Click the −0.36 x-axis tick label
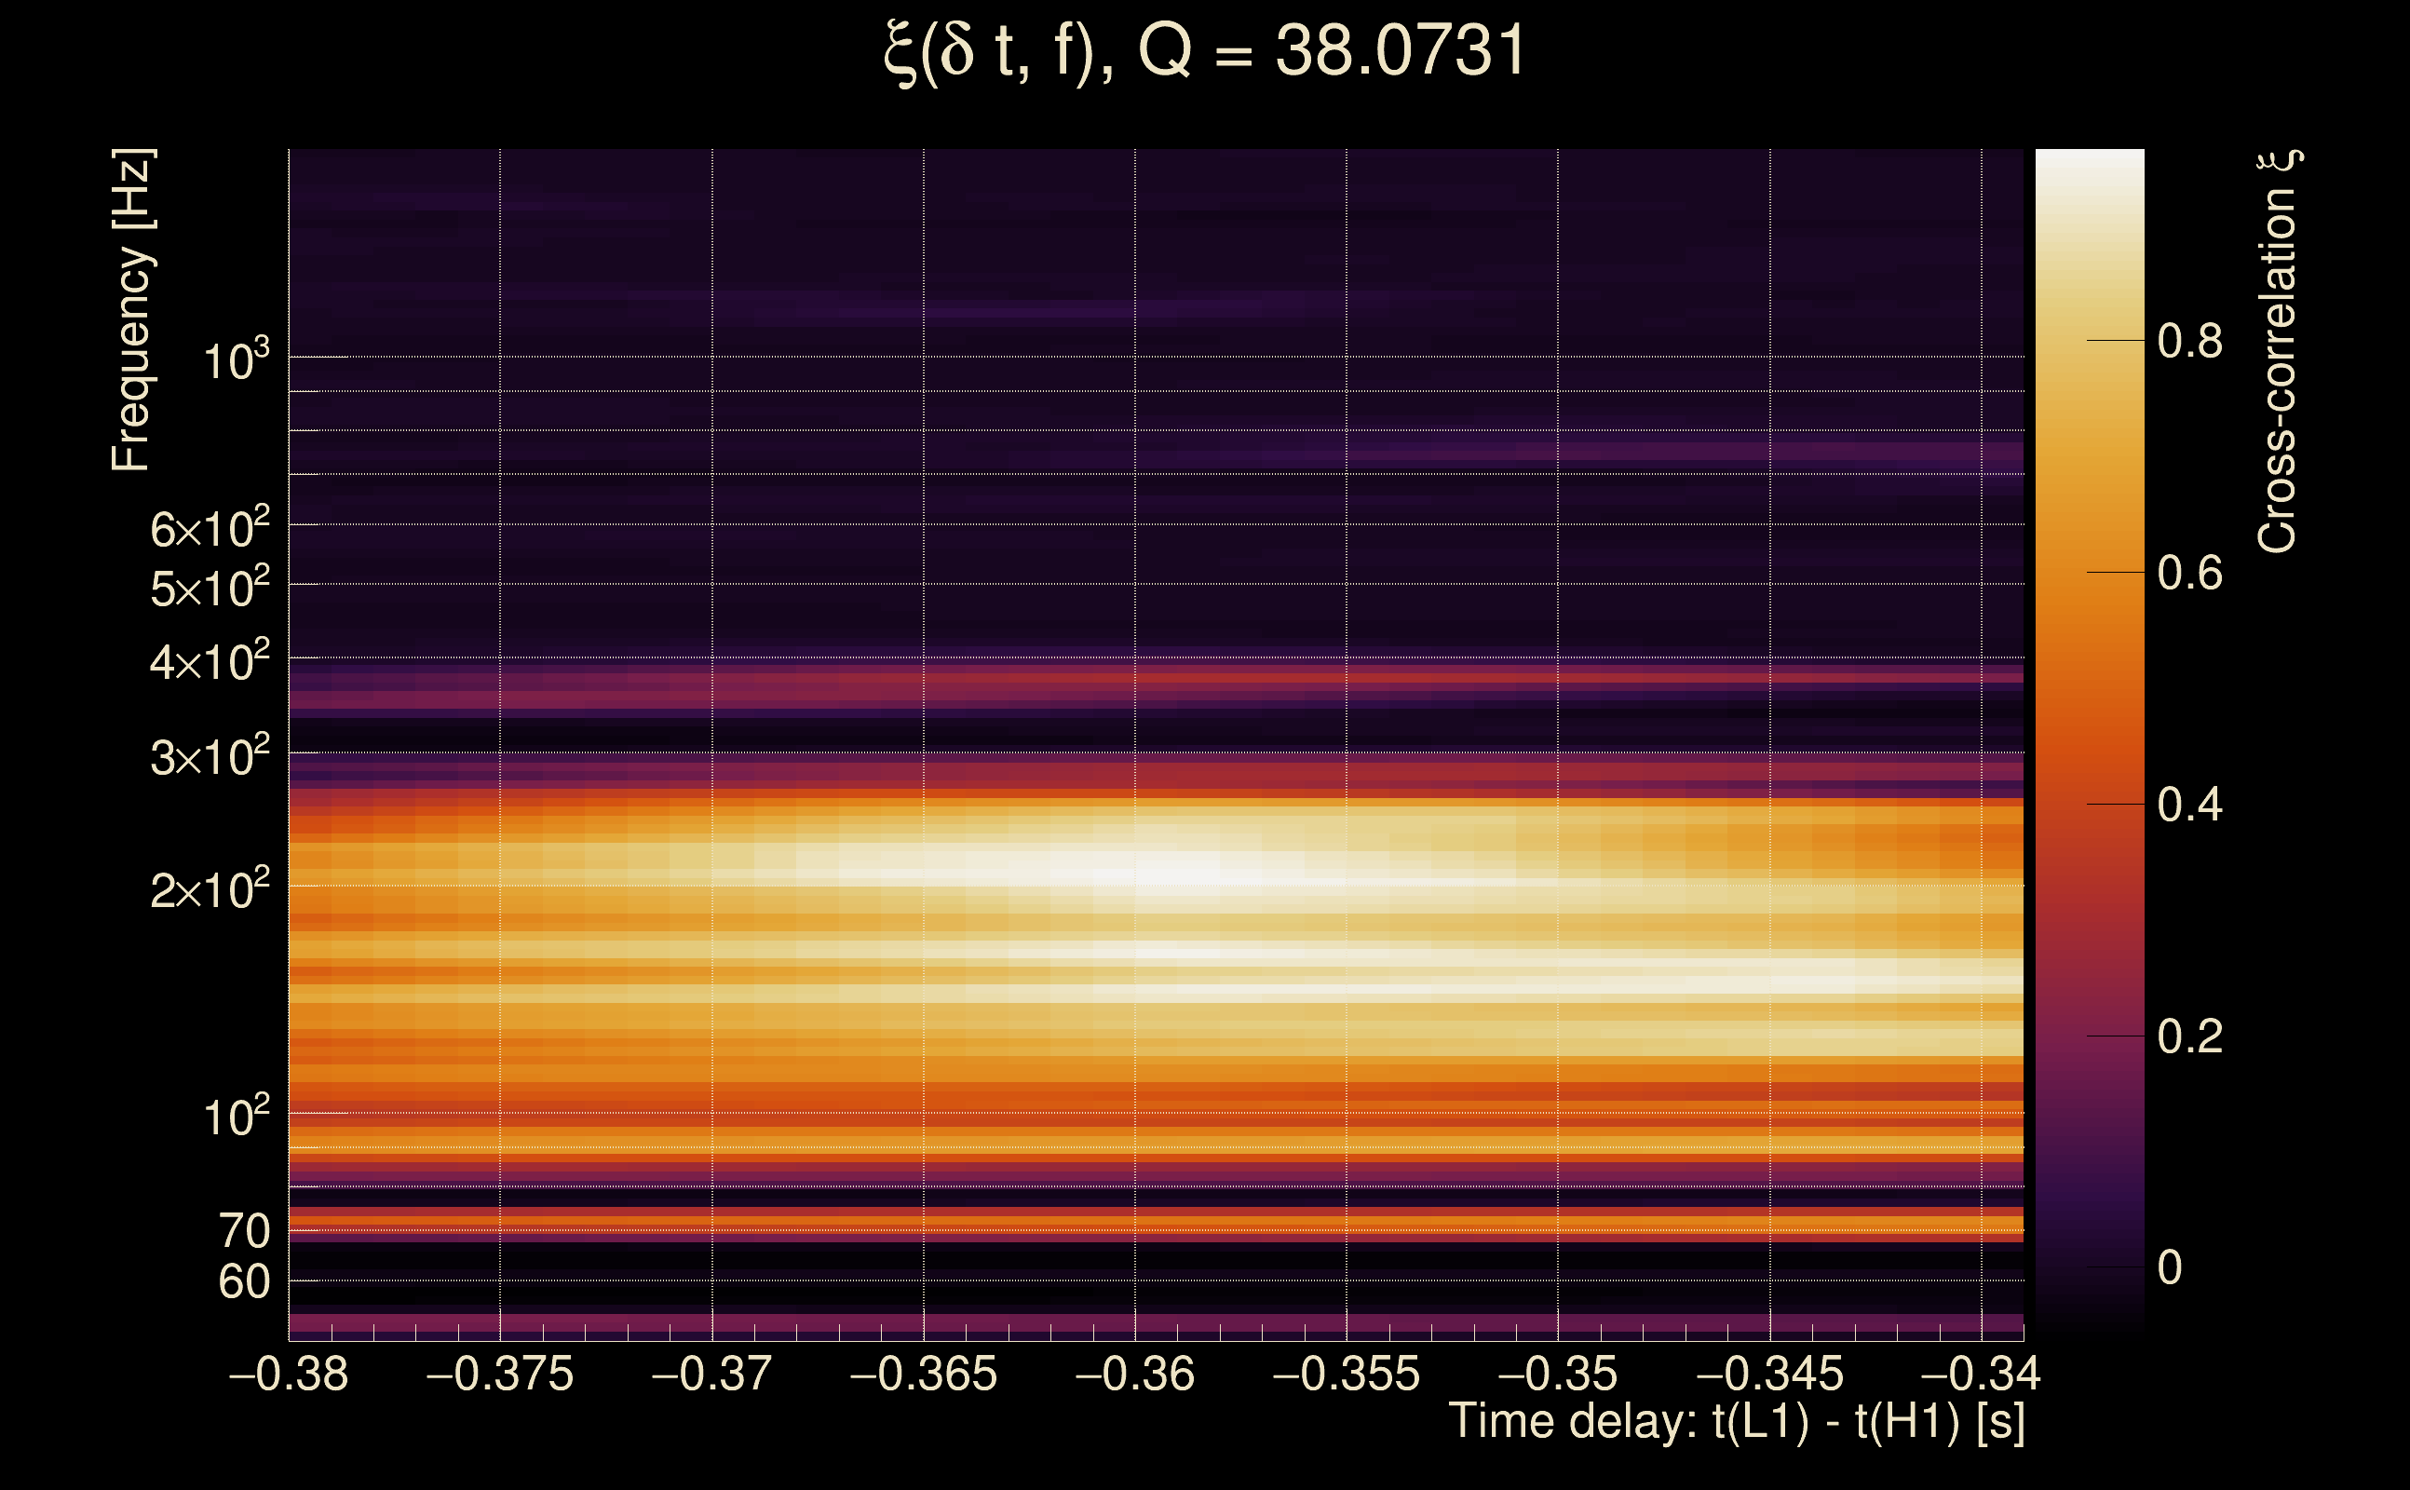The height and width of the screenshot is (1490, 2410). (1135, 1375)
